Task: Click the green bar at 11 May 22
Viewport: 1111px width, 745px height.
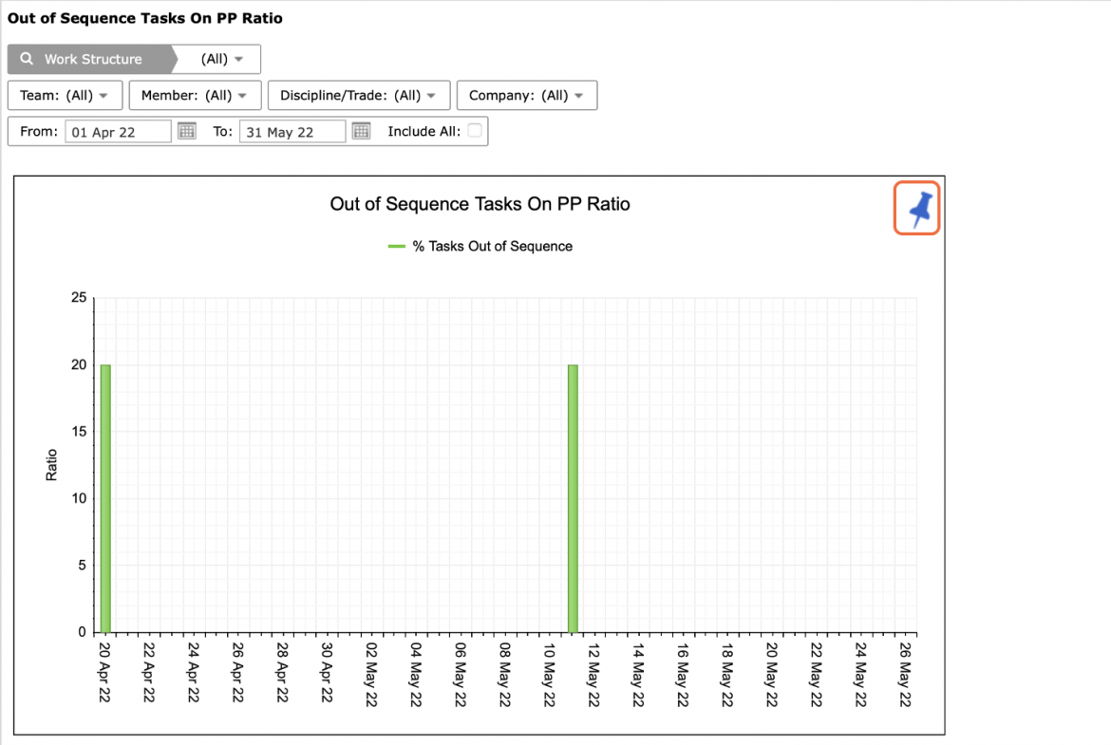Action: tap(573, 498)
